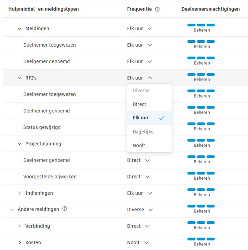Expand the Kosten section
Screen dimensions: 248x250
click(x=19, y=242)
